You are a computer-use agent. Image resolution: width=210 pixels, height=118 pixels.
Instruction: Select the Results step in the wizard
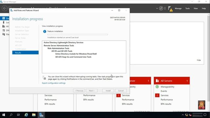(x=25, y=52)
